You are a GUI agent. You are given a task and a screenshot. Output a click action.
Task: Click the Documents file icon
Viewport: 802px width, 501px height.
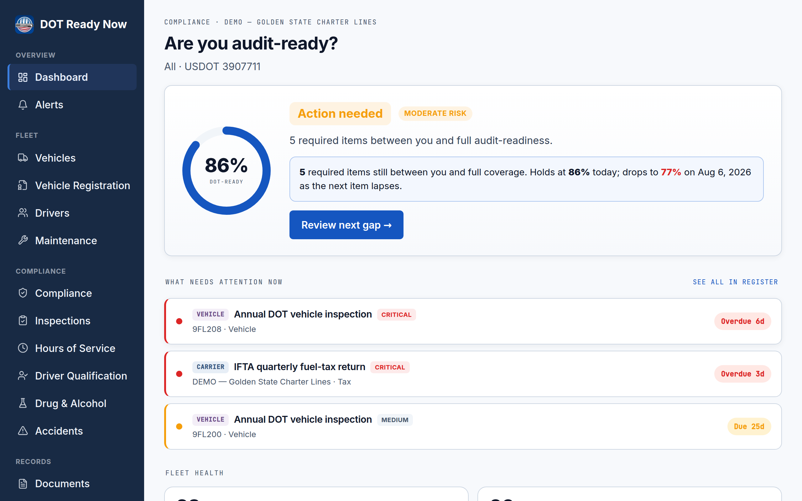(x=23, y=483)
